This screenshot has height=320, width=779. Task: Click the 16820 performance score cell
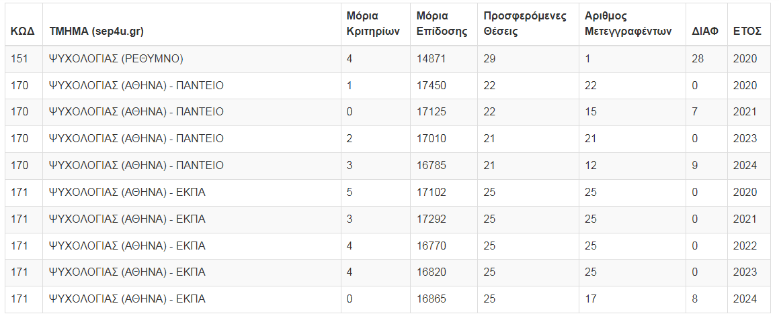pos(431,272)
